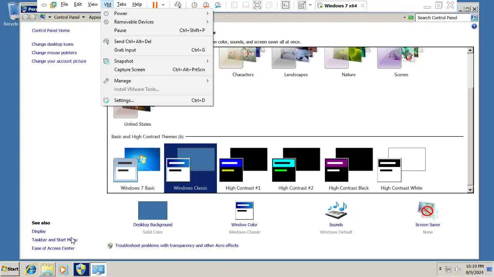Expand the Snapshot submenu
Image resolution: width=494 pixels, height=277 pixels.
click(x=157, y=61)
